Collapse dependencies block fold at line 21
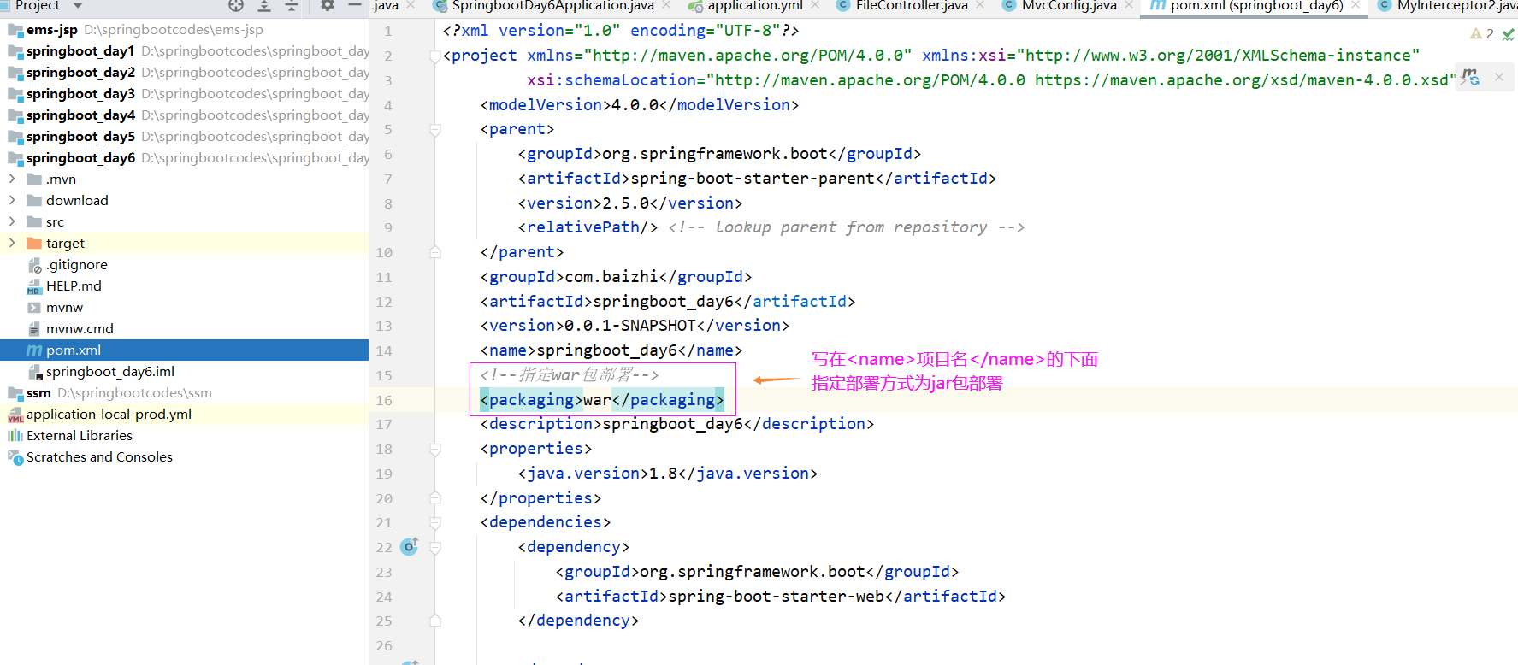This screenshot has height=665, width=1518. 435,523
